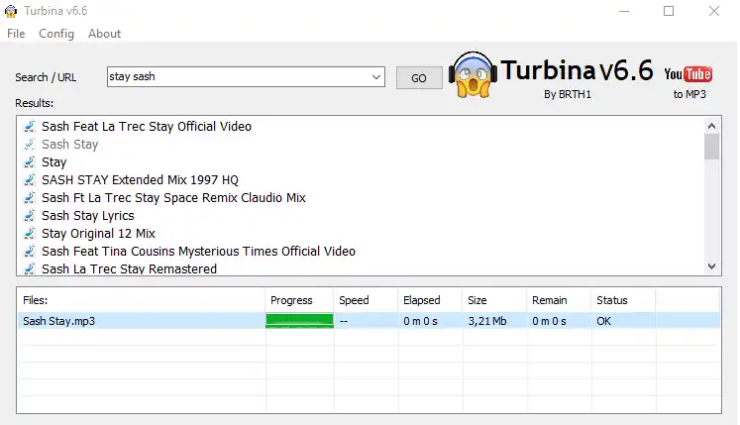Click music icon beside Mysterious Times Official Video
Screen dimensions: 740x425
click(x=30, y=252)
